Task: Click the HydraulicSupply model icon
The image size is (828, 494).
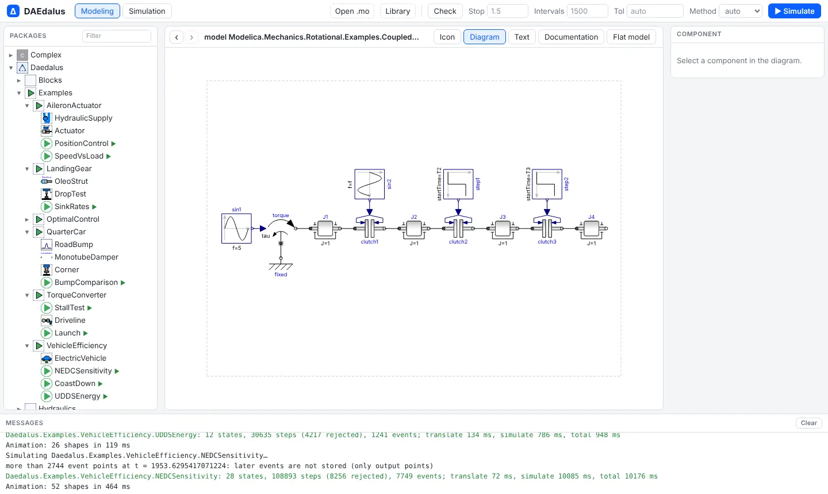Action: click(x=47, y=118)
